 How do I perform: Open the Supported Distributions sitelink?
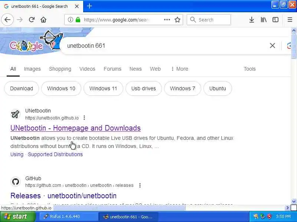pos(55,154)
